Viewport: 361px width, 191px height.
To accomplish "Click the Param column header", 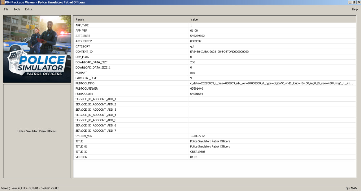I will tap(131, 20).
